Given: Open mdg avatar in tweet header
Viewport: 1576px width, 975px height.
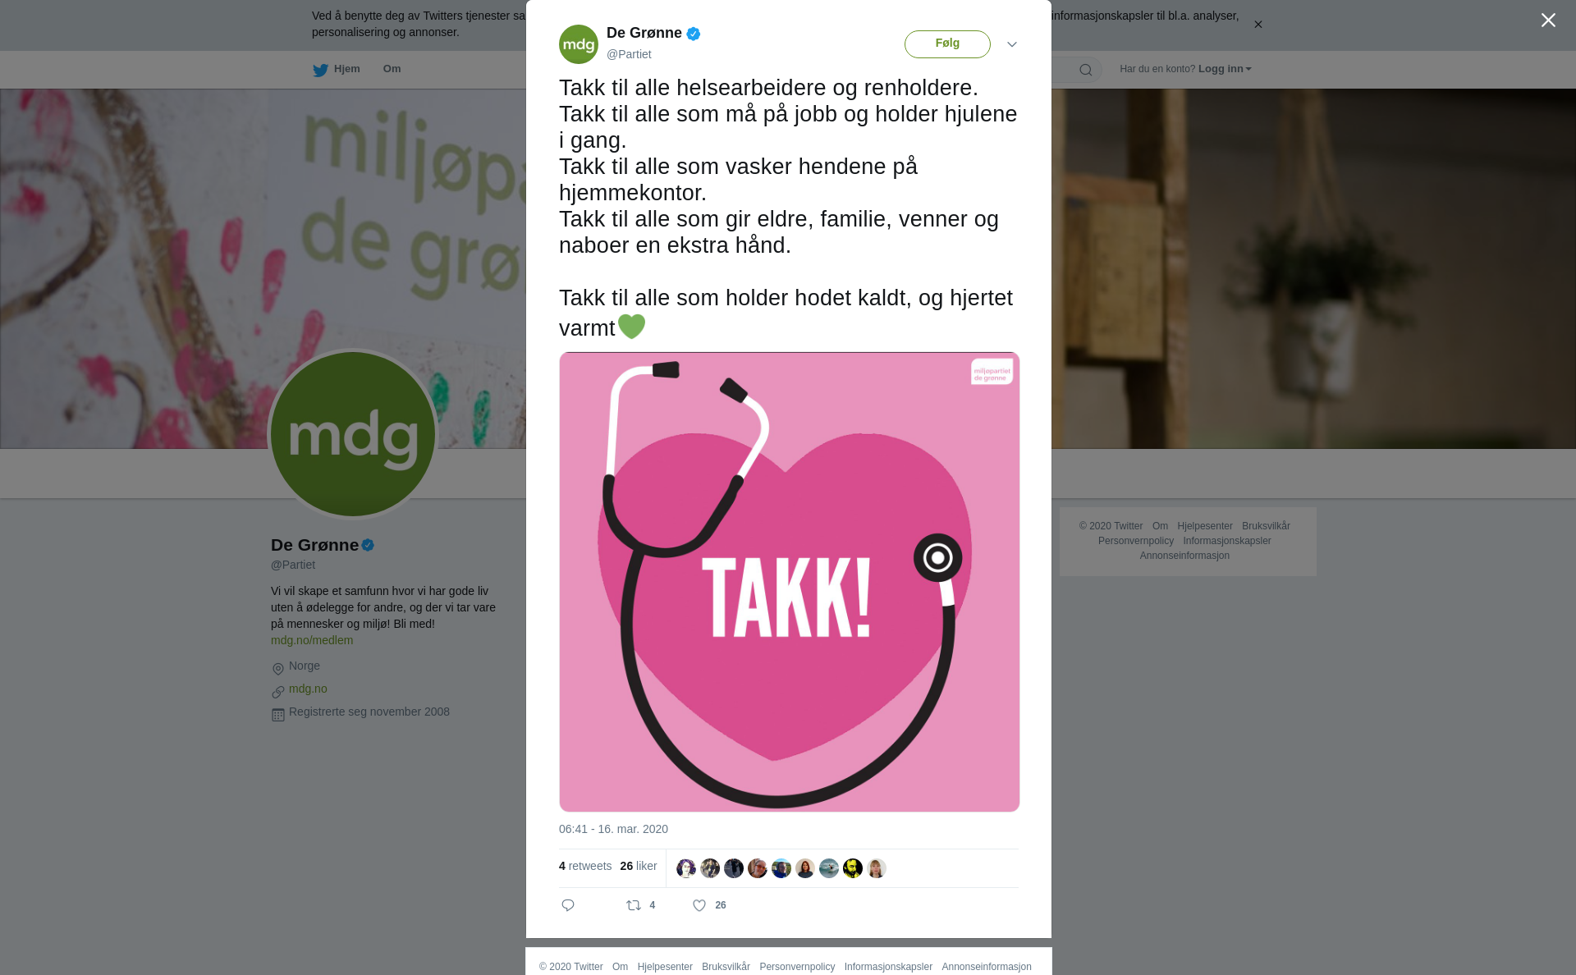Looking at the screenshot, I should 579,44.
